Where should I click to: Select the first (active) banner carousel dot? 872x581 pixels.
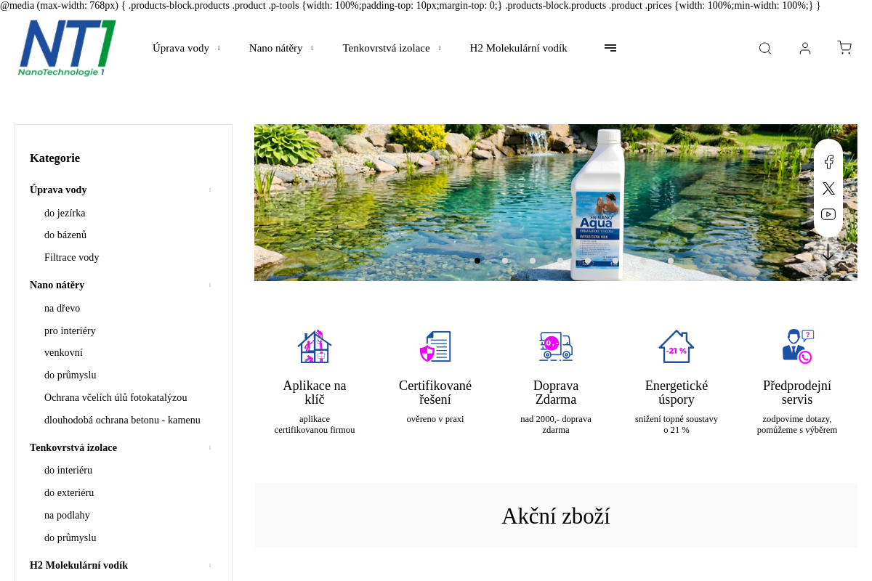click(x=477, y=261)
